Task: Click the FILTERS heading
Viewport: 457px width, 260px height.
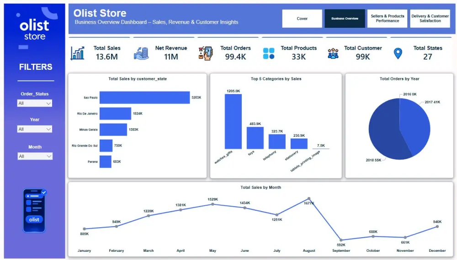Action: coord(36,67)
